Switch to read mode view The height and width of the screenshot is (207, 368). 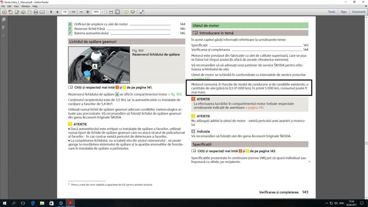point(141,12)
